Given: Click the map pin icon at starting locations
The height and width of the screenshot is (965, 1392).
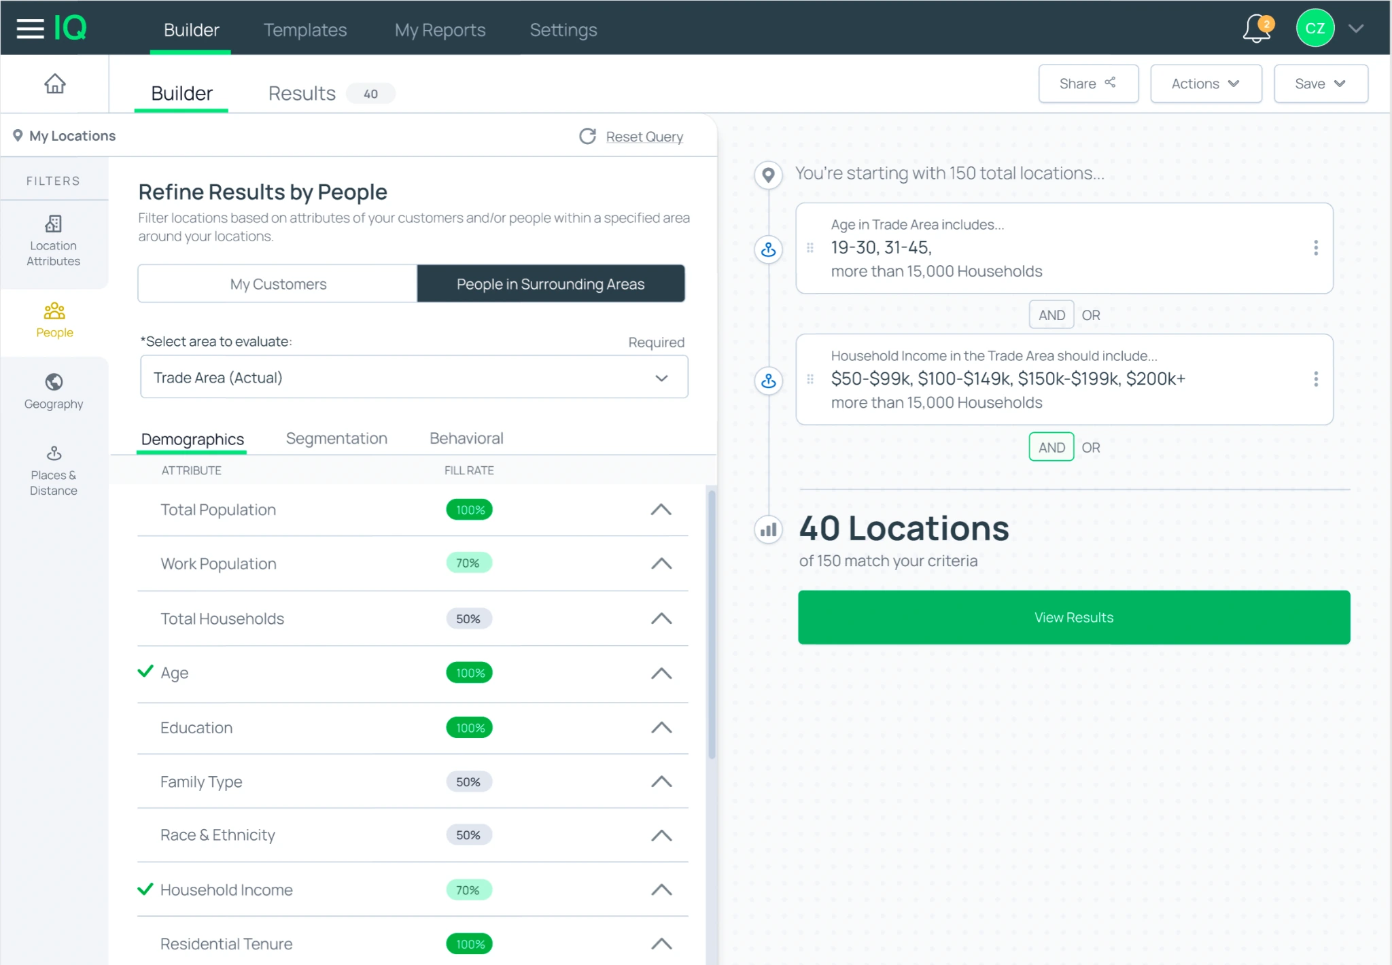Looking at the screenshot, I should click(768, 175).
